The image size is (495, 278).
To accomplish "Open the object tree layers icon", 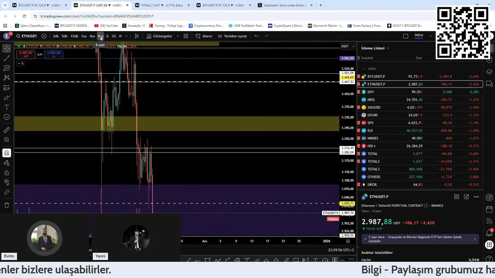I will [489, 72].
